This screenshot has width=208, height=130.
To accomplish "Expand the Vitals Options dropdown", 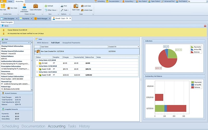I will pyautogui.click(x=29, y=43).
